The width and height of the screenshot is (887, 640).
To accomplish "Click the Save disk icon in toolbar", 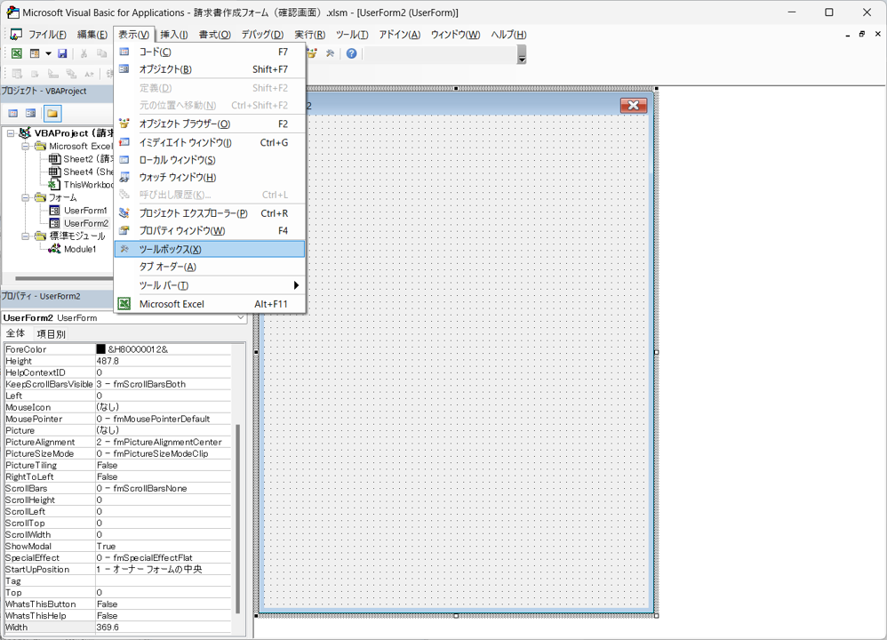I will pos(62,54).
